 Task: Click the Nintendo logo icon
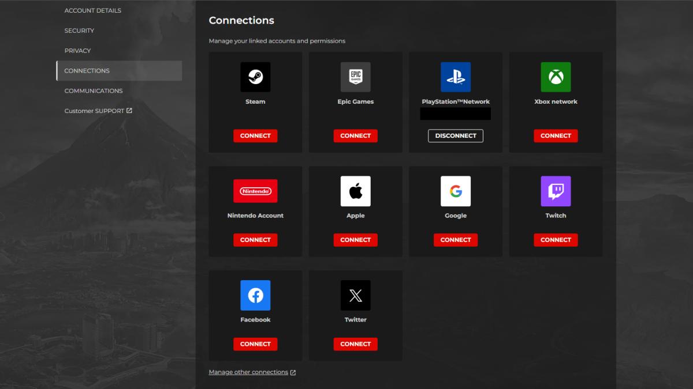255,191
